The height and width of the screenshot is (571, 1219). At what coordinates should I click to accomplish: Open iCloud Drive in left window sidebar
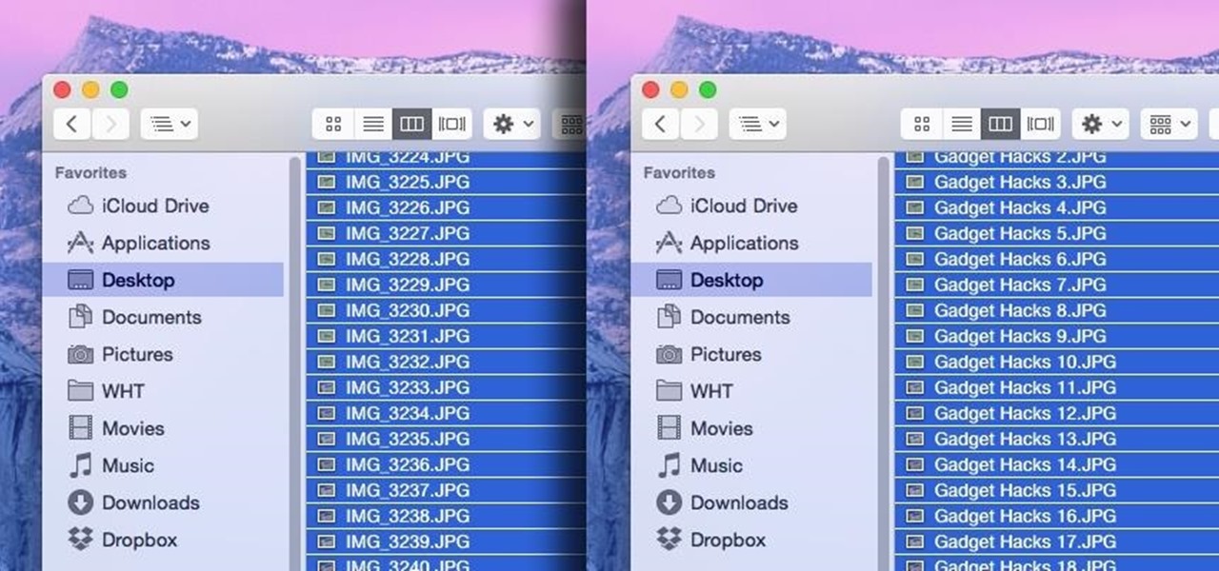(x=164, y=206)
